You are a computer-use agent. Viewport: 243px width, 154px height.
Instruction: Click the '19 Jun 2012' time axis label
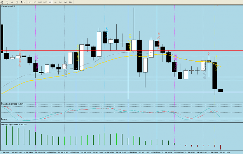[x=5, y=152]
